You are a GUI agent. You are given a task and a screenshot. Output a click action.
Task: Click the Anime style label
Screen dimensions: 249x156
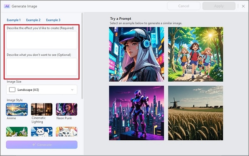coord(11,118)
